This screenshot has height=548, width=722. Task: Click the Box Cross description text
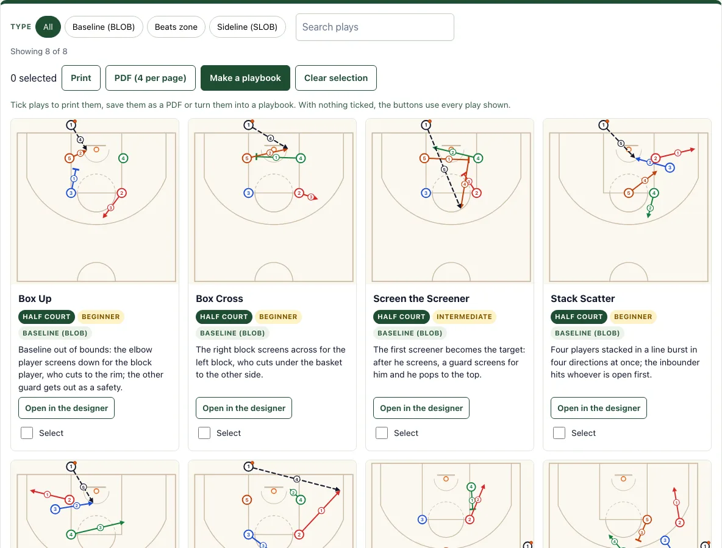click(271, 362)
